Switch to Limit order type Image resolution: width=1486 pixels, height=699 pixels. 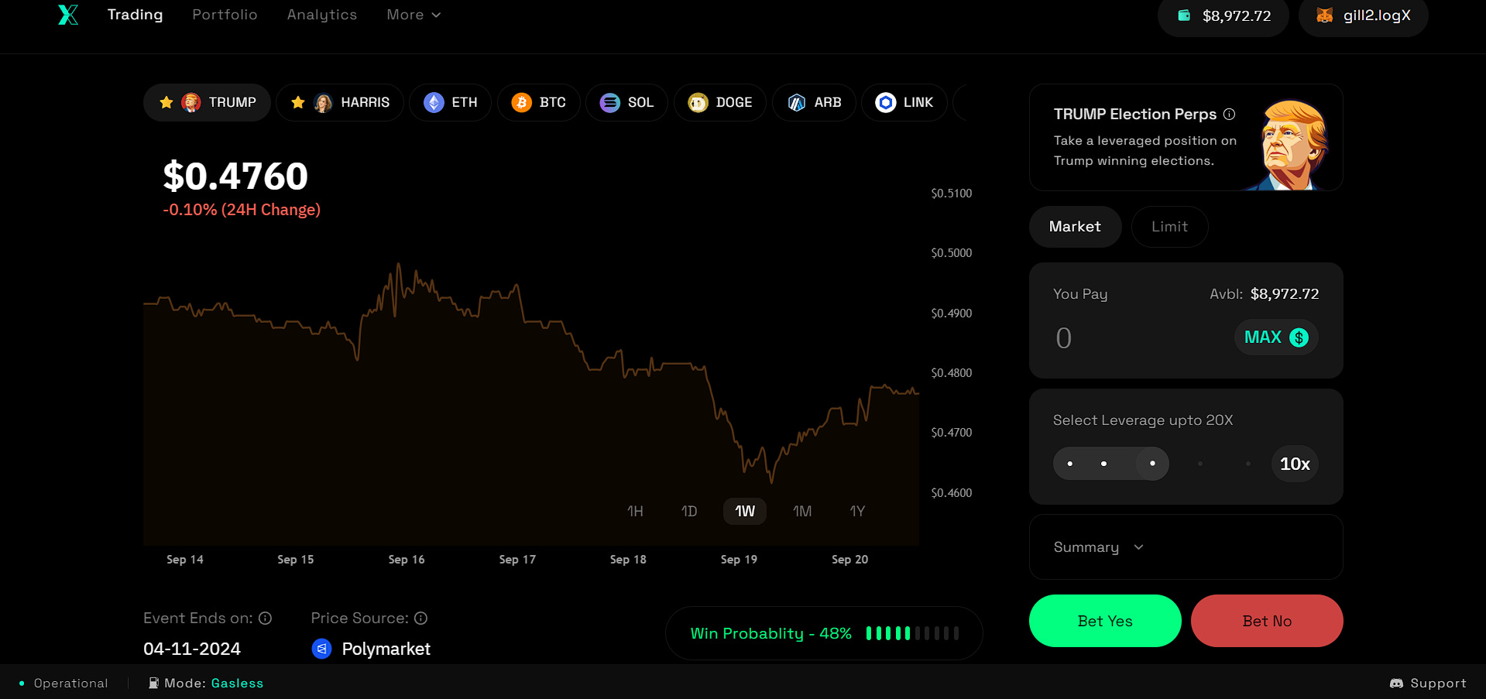1169,227
